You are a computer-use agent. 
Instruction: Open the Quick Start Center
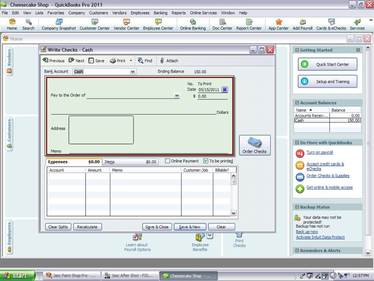[327, 64]
